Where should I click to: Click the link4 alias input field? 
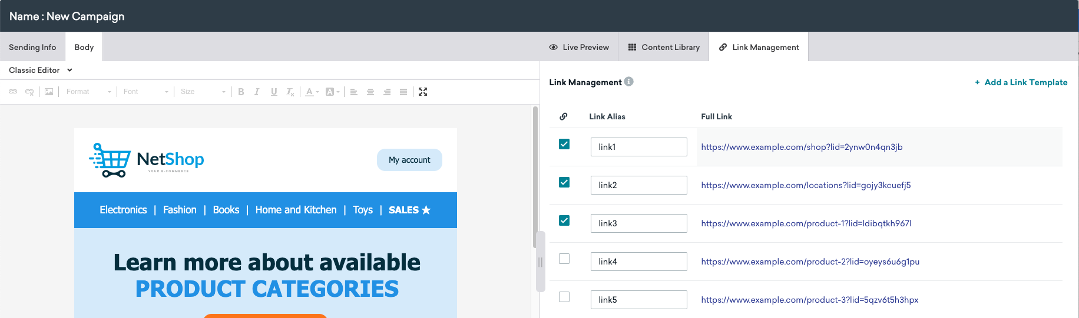point(639,262)
